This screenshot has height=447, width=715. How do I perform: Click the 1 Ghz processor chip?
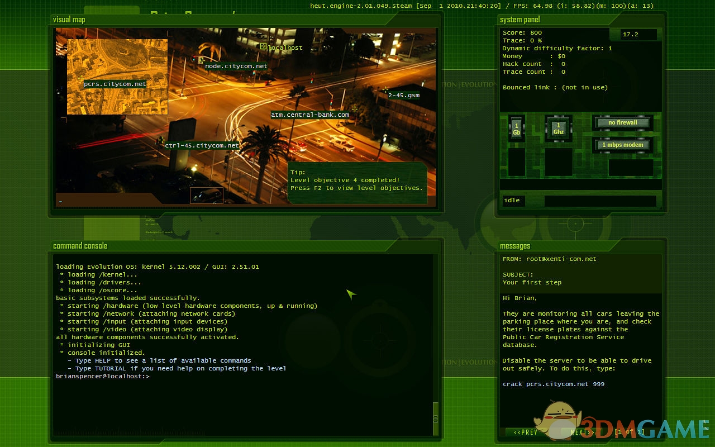tap(559, 129)
